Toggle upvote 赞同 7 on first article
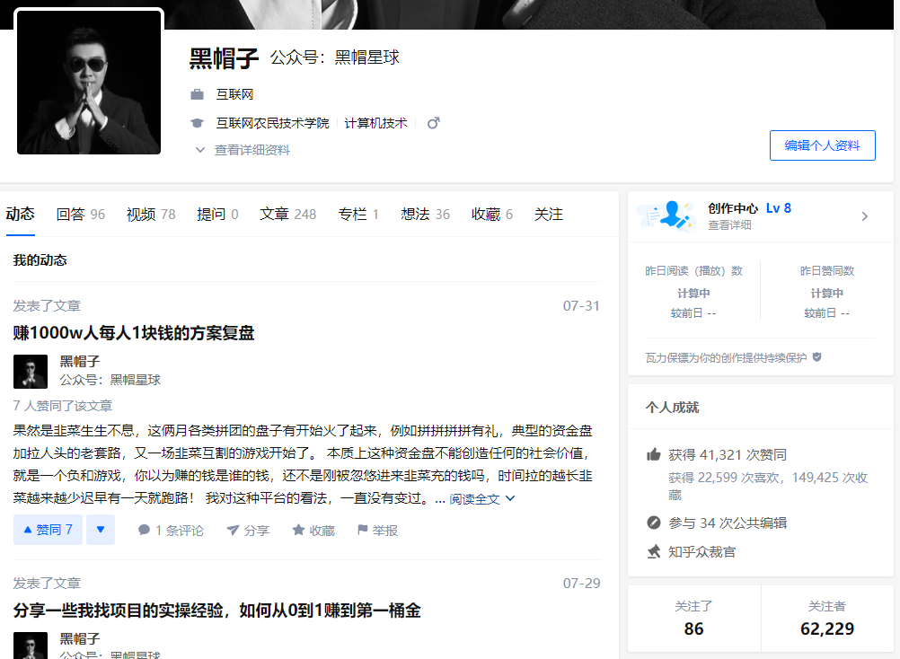This screenshot has width=900, height=659. pos(48,530)
